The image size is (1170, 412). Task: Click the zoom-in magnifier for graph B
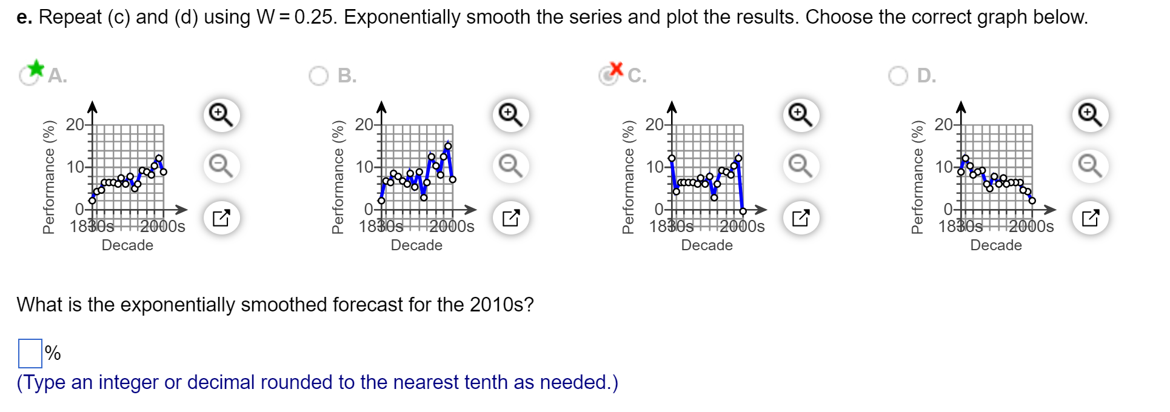(509, 113)
